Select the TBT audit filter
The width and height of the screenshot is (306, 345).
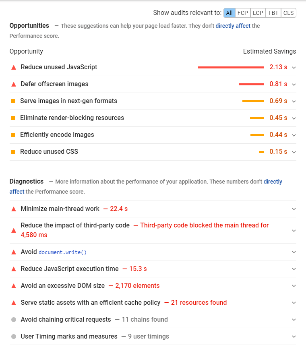click(x=273, y=13)
